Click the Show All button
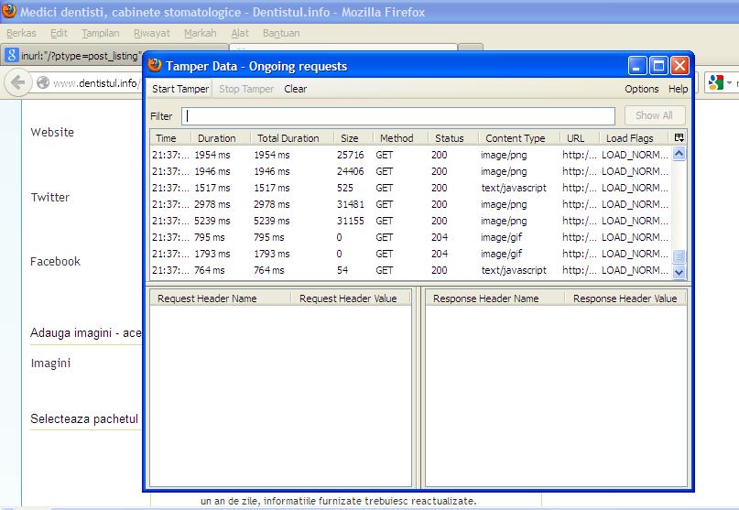Viewport: 739px width, 510px height. (x=654, y=115)
